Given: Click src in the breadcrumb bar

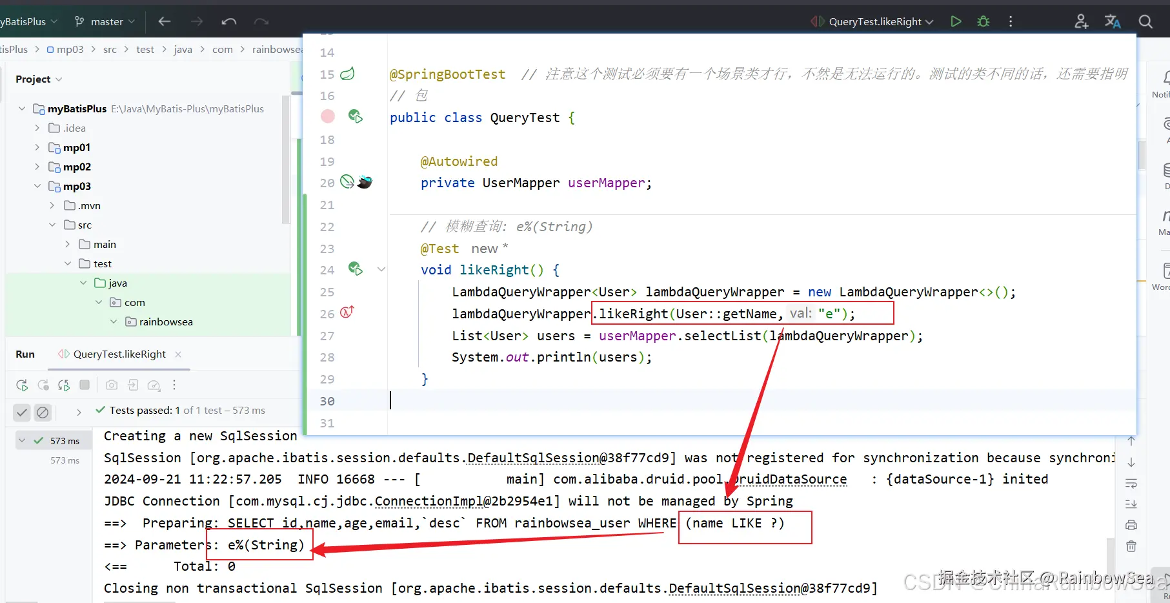Looking at the screenshot, I should pyautogui.click(x=110, y=49).
